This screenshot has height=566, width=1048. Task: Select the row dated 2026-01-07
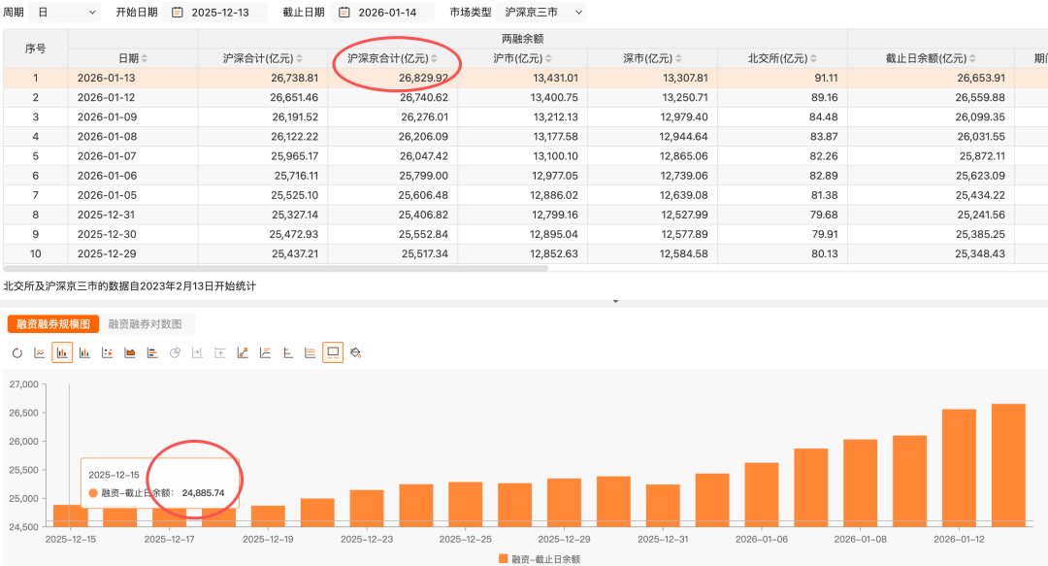coord(525,156)
